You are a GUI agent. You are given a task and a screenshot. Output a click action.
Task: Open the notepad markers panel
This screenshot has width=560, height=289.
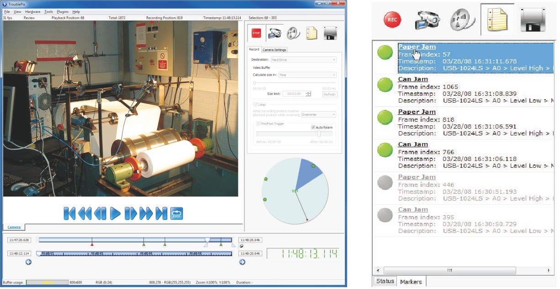point(497,21)
